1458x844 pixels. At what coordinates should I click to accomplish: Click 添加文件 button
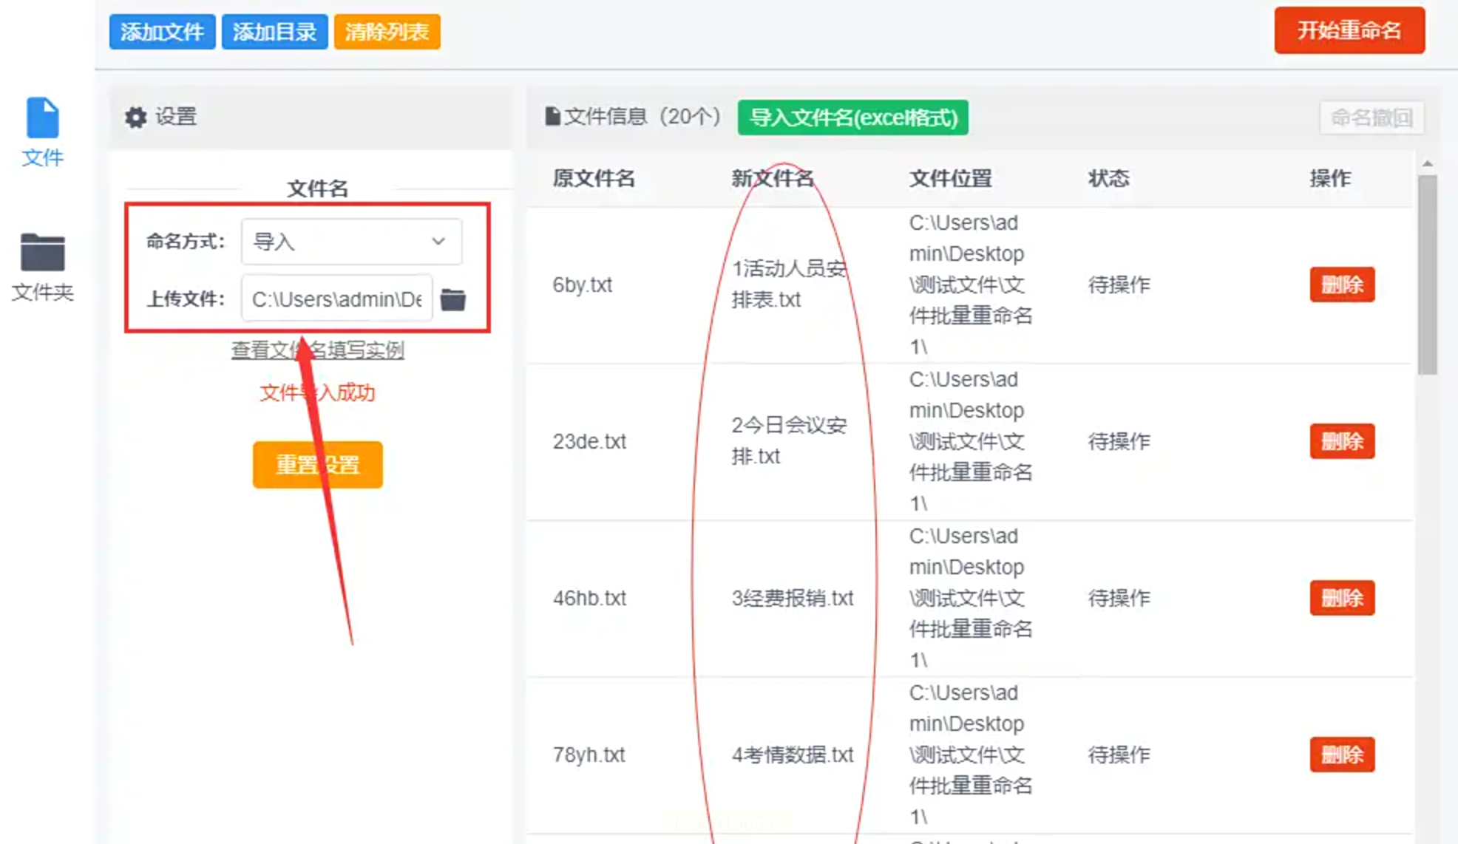pos(162,32)
